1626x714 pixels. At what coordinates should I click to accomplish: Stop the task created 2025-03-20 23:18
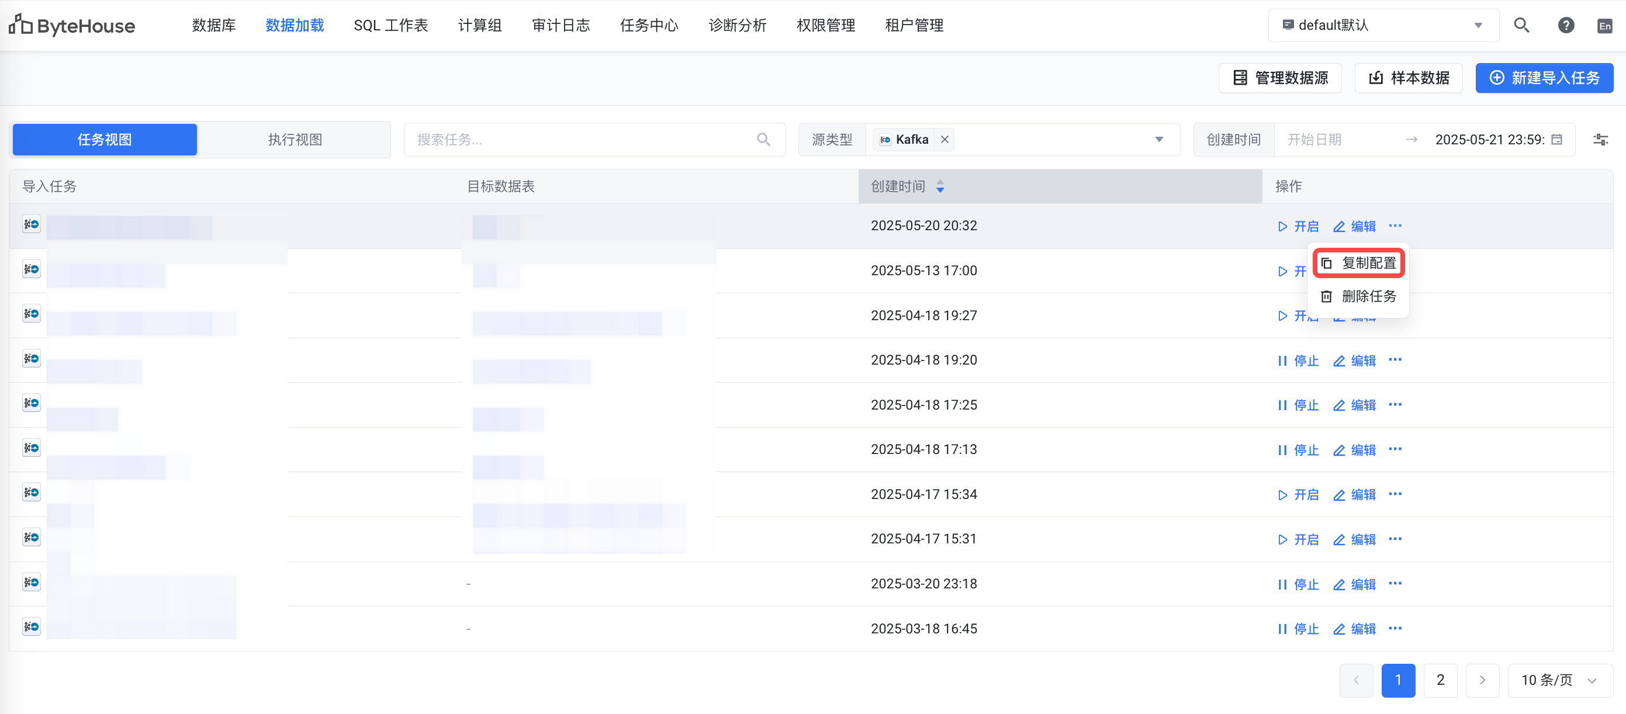click(1298, 584)
